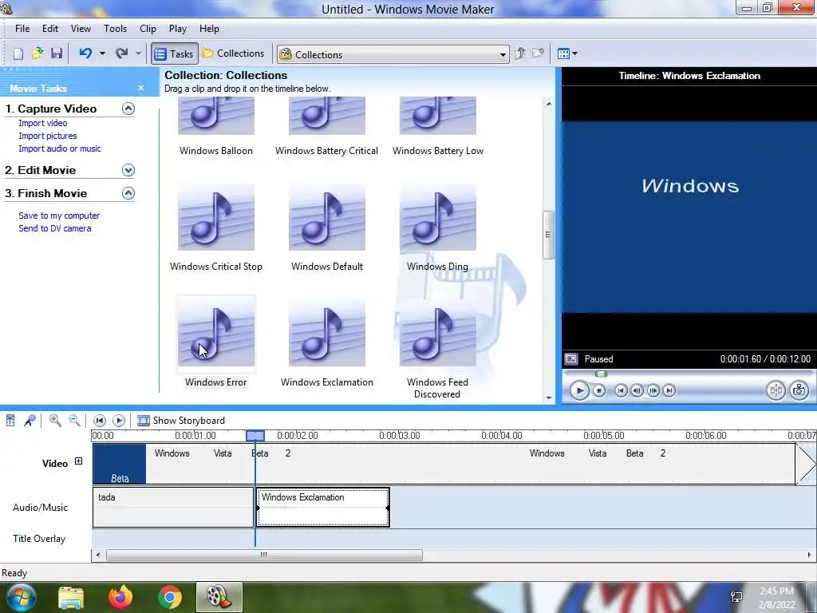Click the collection scrollbar up arrow
This screenshot has height=613, width=817.
548,105
